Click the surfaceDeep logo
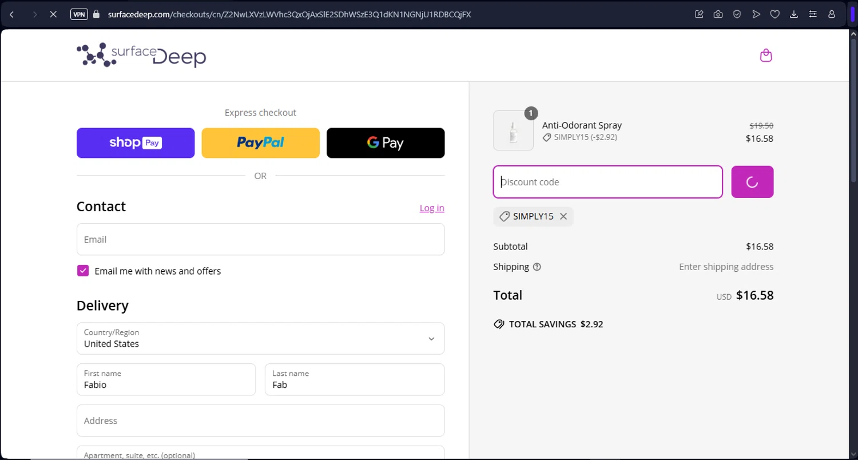The width and height of the screenshot is (858, 460). pyautogui.click(x=141, y=55)
